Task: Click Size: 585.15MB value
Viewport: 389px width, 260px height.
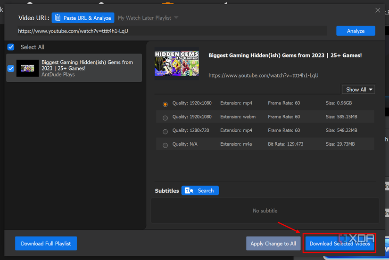Action: [341, 117]
